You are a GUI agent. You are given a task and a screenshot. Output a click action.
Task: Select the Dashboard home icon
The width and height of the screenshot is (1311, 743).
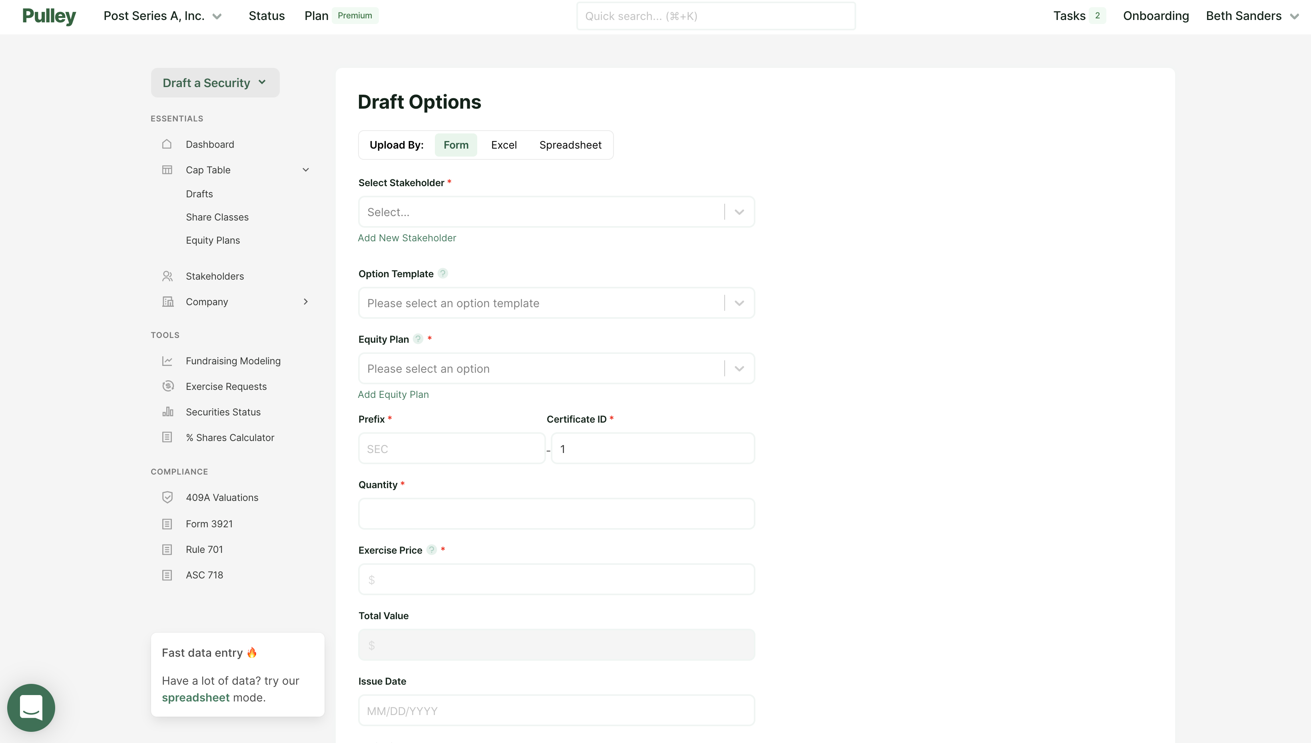click(168, 145)
